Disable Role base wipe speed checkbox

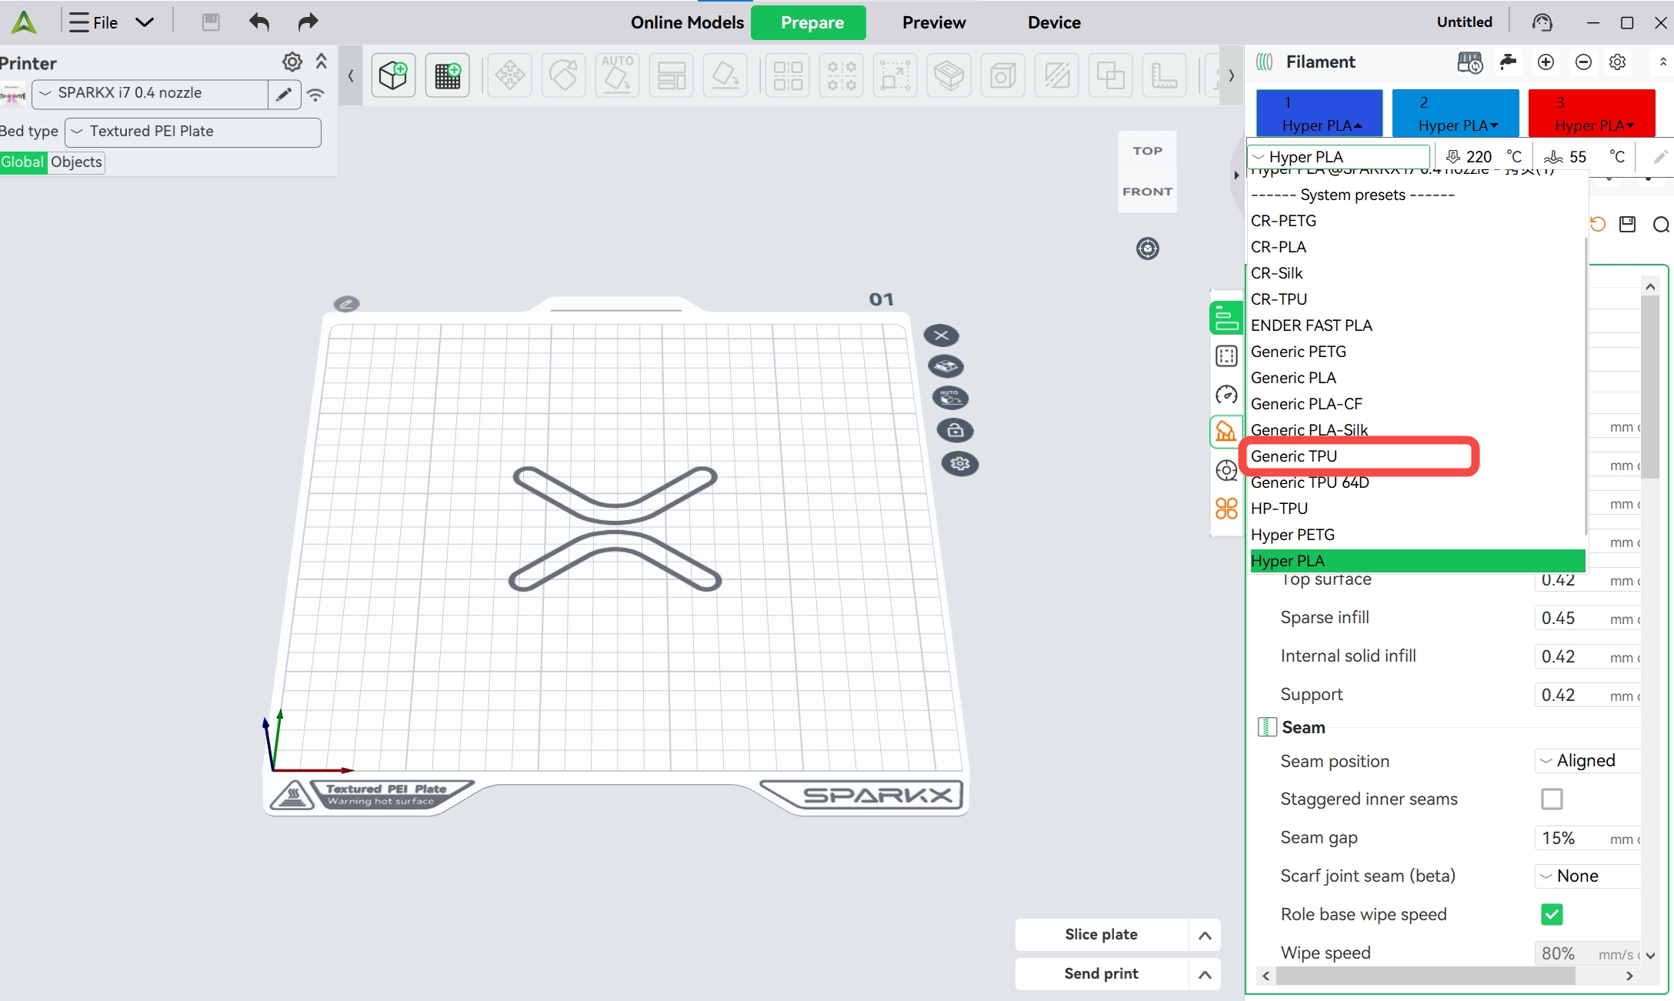(1552, 914)
